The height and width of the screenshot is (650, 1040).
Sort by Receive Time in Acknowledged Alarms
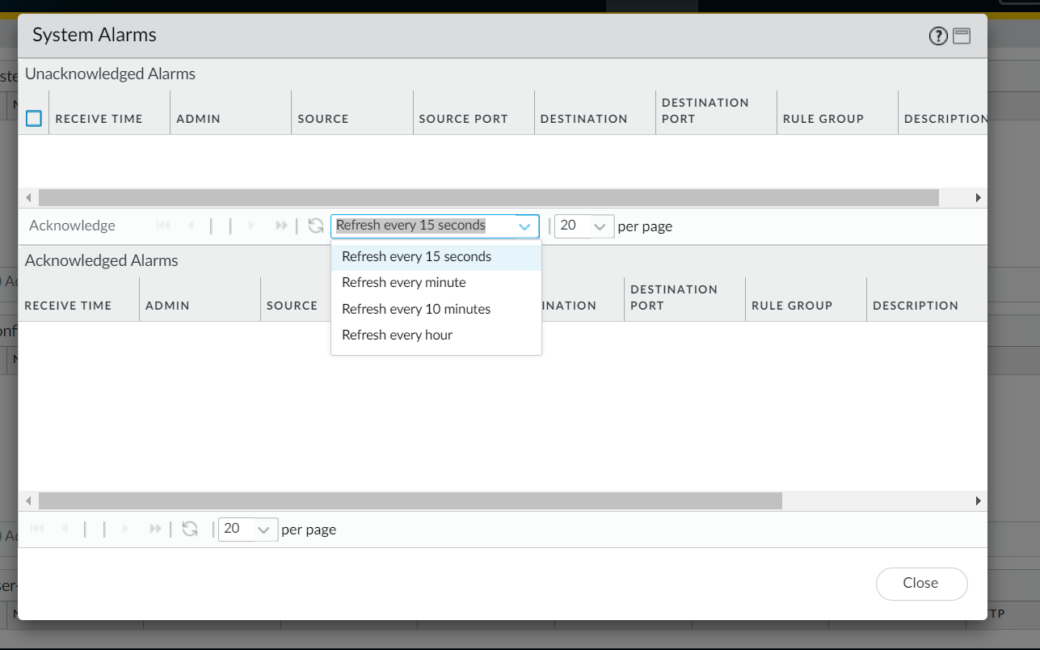68,306
